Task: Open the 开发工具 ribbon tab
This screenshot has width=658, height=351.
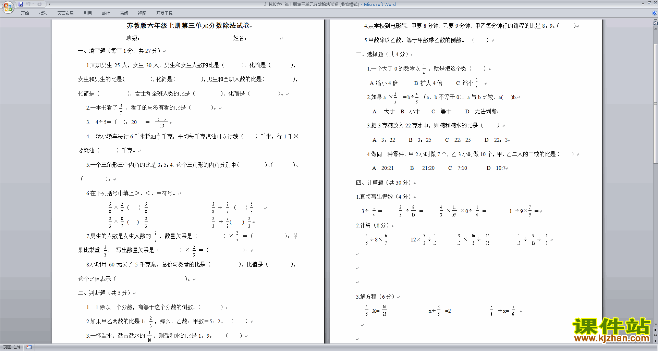Action: [x=164, y=13]
